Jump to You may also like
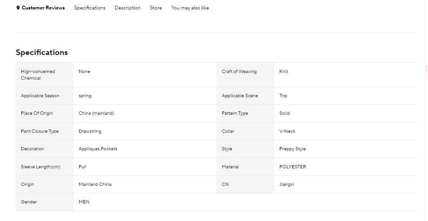428x221 pixels. 190,8
